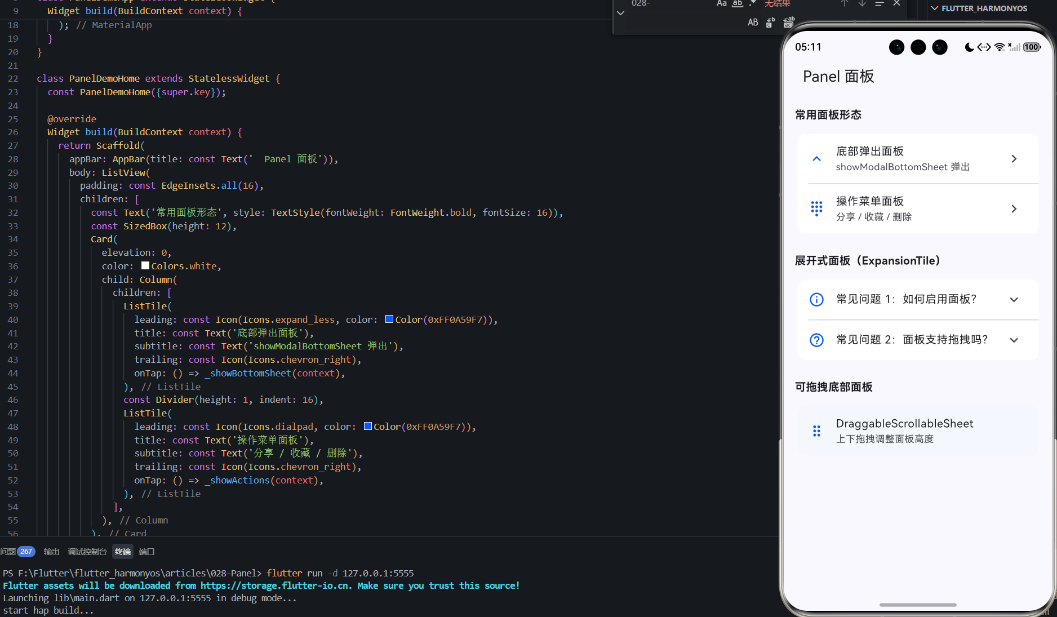The width and height of the screenshot is (1057, 617).
Task: Tap 操作菜单面板 list tile in emulator
Action: (x=918, y=208)
